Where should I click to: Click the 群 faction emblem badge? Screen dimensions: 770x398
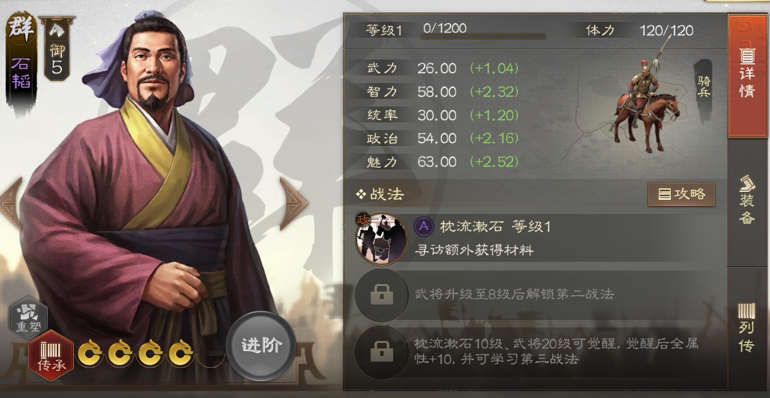tap(22, 28)
